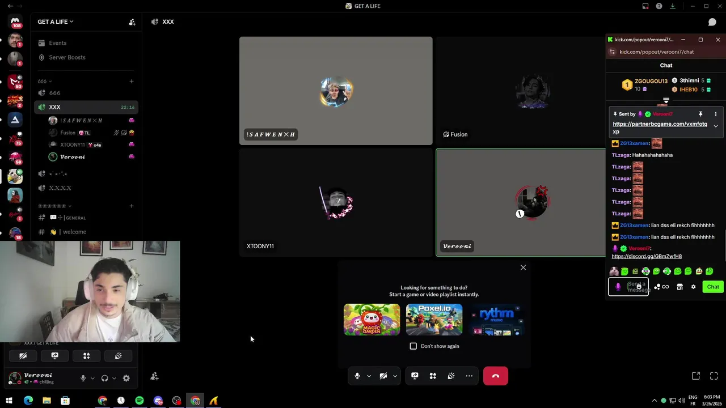The height and width of the screenshot is (408, 726).
Task: Toggle camera in the call controls bar
Action: coord(383,376)
